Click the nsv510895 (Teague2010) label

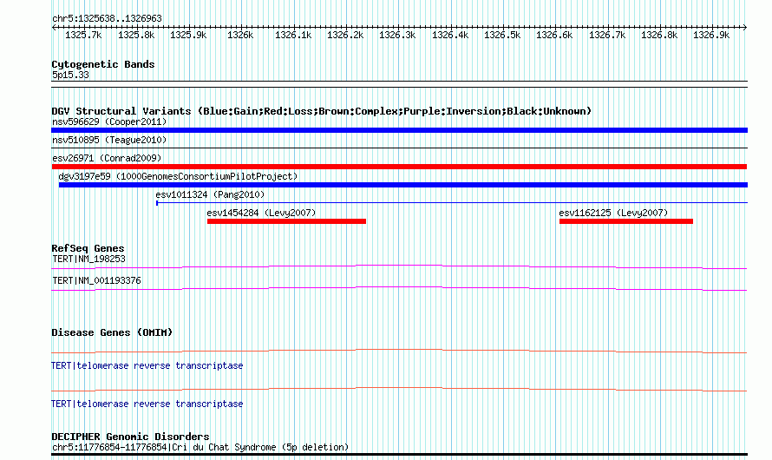click(109, 140)
